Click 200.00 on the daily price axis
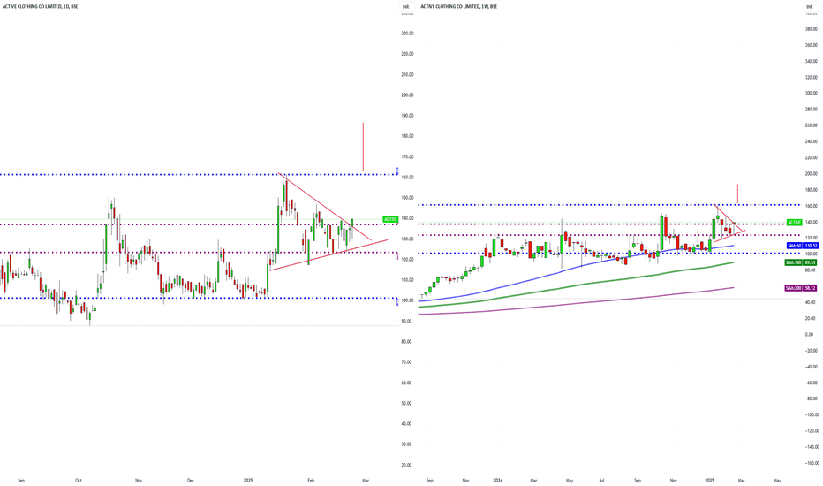The width and height of the screenshot is (823, 486). coord(407,95)
